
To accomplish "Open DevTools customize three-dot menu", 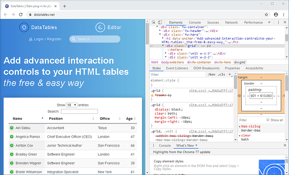I will click(278, 22).
